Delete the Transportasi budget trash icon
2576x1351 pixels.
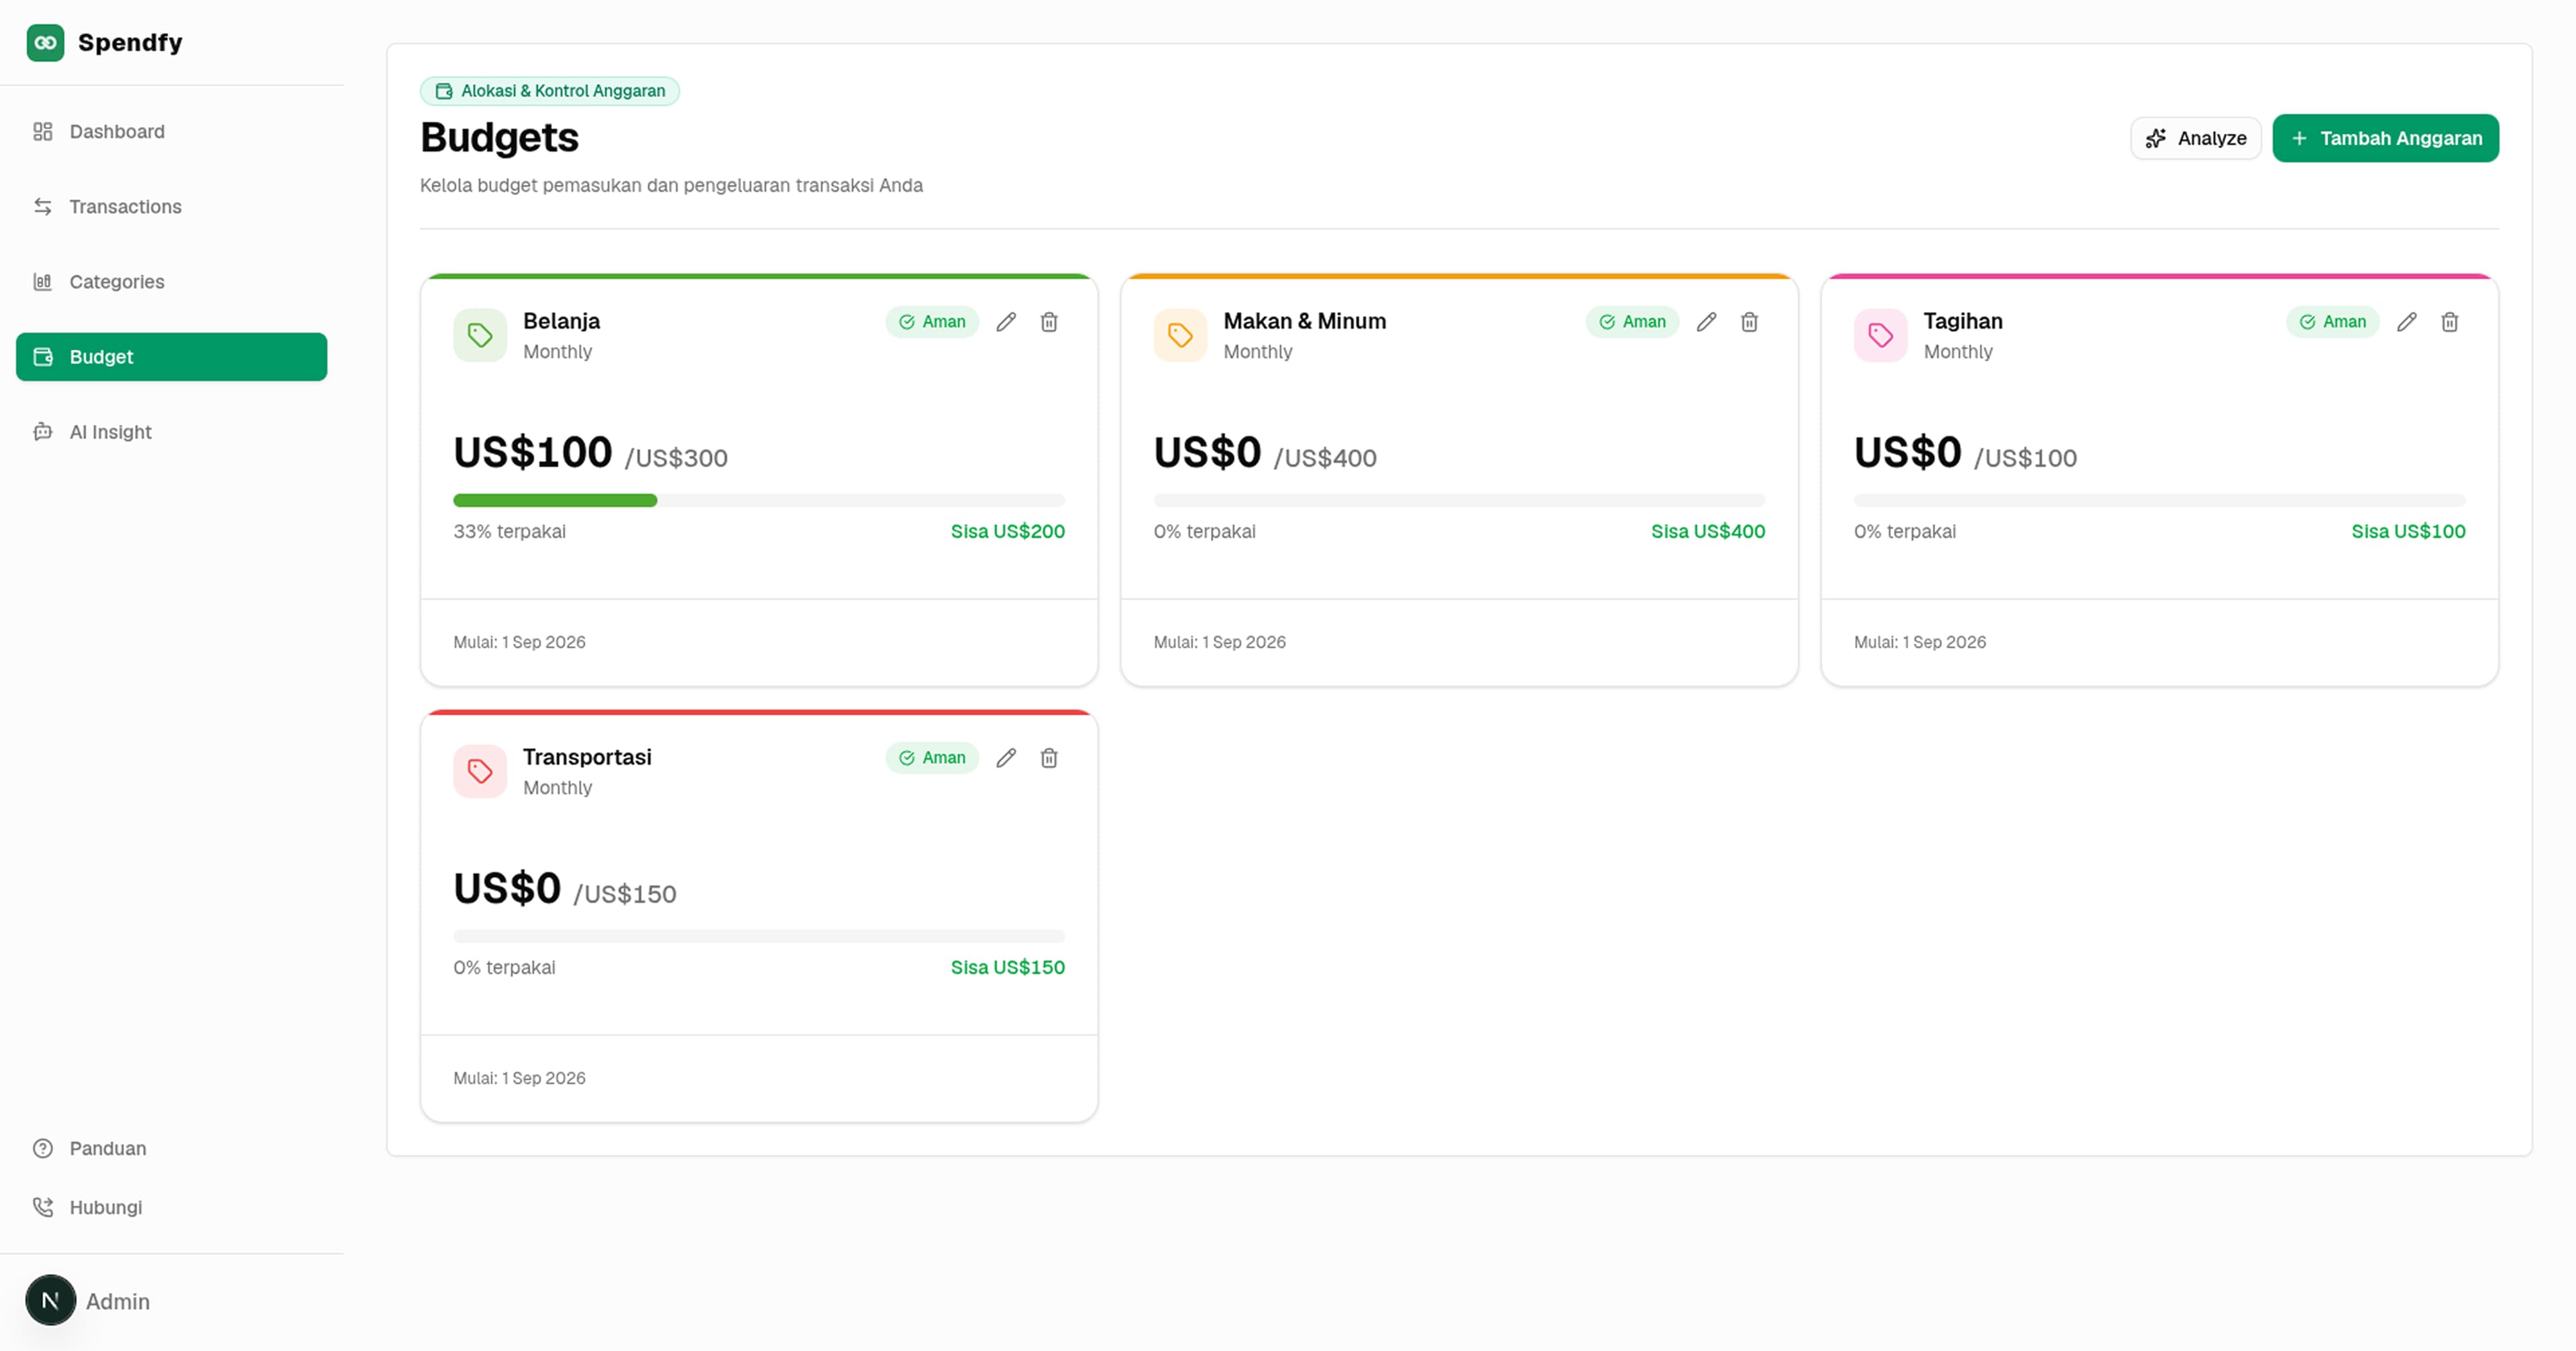1049,758
